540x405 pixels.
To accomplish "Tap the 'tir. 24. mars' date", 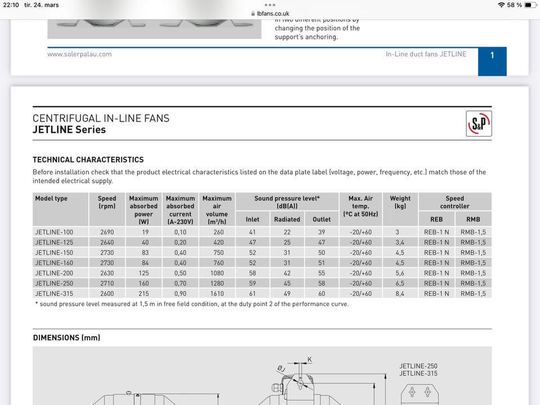I will tap(41, 5).
